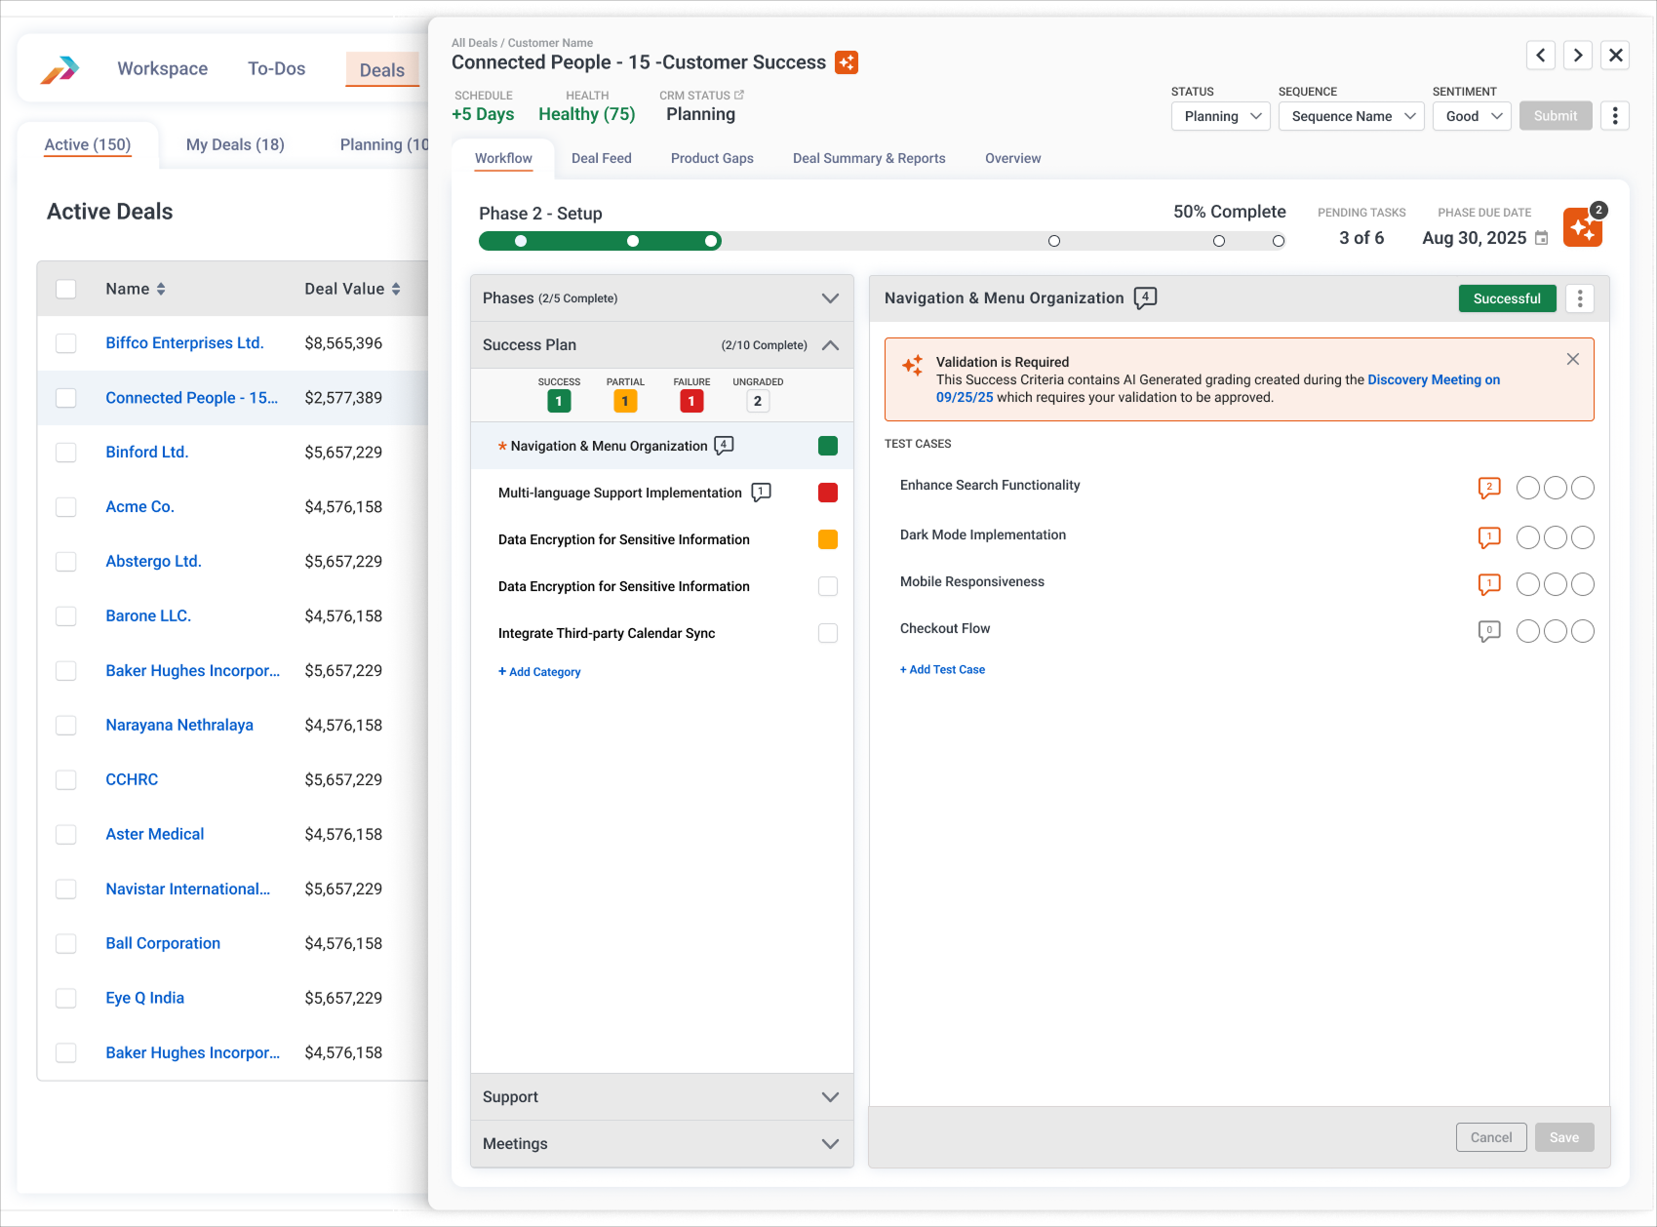Viewport: 1657px width, 1227px height.
Task: Open comment bubble on Multi-language Support row
Action: 761,493
